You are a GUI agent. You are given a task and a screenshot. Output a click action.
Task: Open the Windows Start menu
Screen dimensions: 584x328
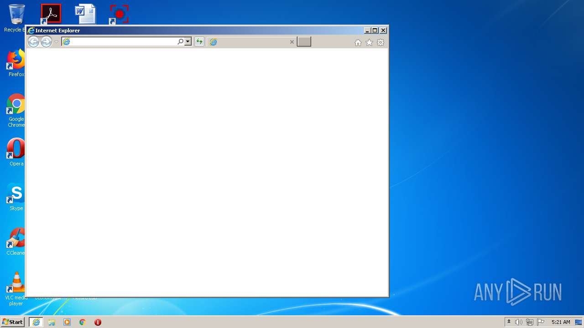(x=12, y=322)
